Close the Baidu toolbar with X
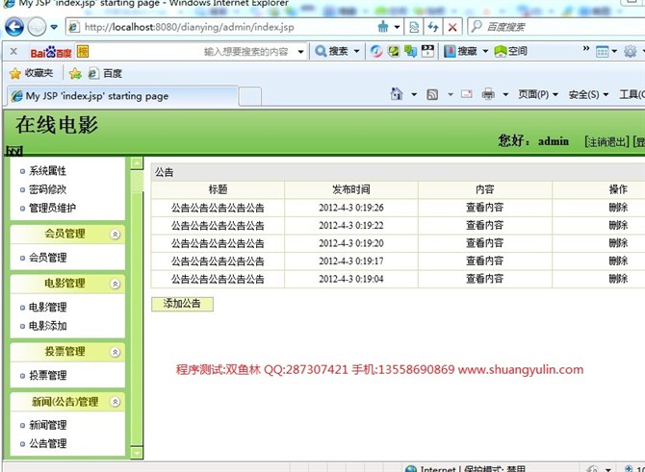This screenshot has width=645, height=472. [13, 51]
